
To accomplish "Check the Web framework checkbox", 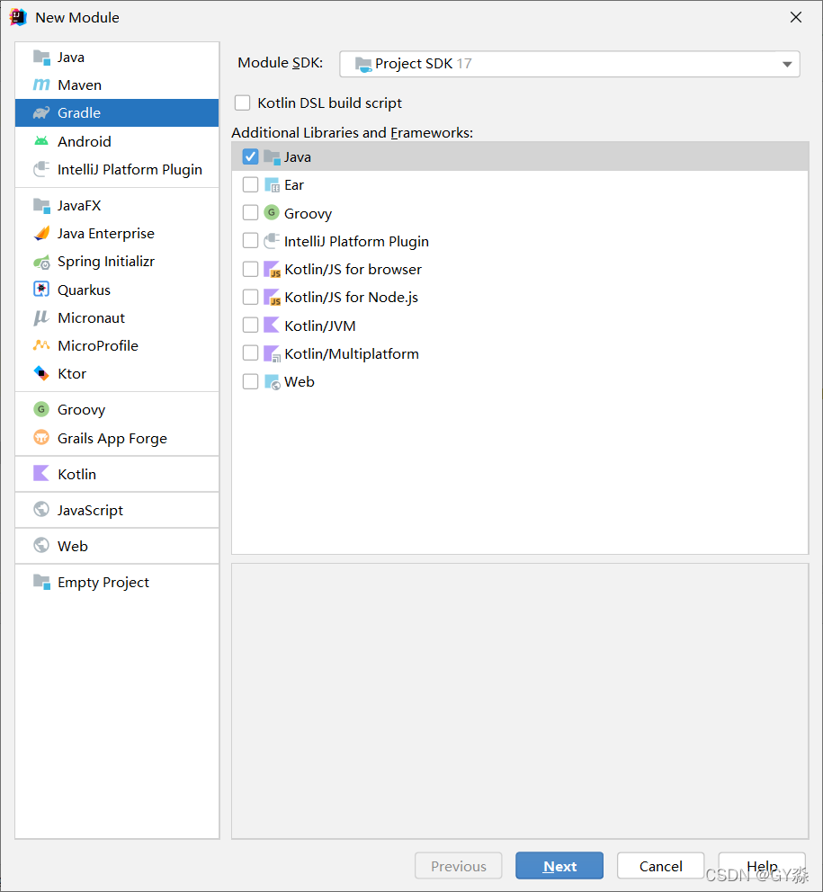I will pos(250,381).
